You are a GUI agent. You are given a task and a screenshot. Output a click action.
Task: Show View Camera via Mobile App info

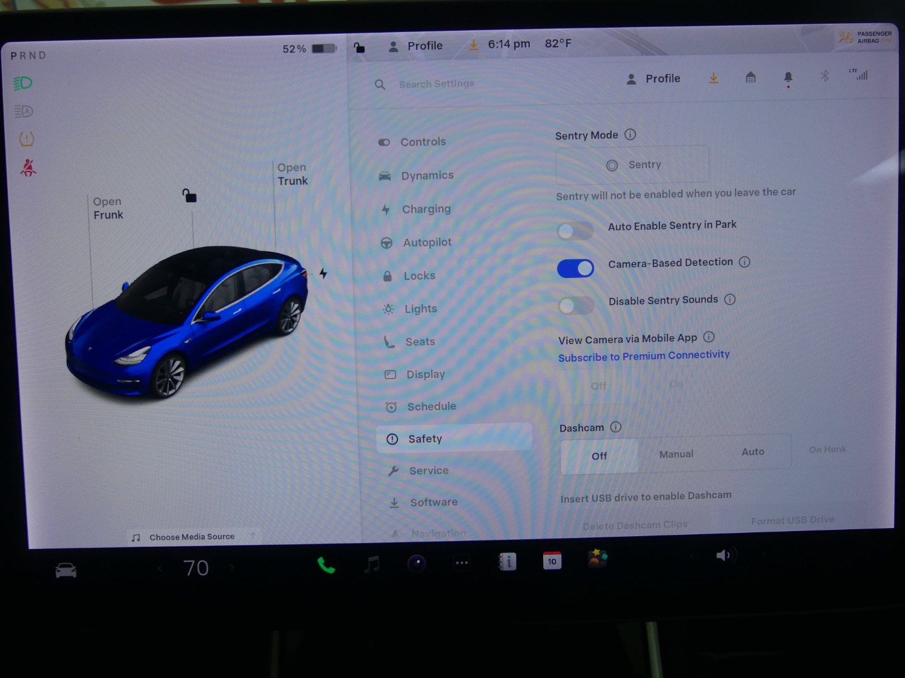pos(709,337)
